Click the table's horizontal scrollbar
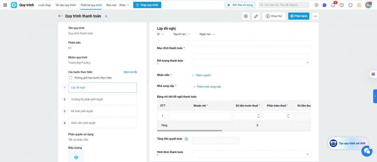 [190, 131]
